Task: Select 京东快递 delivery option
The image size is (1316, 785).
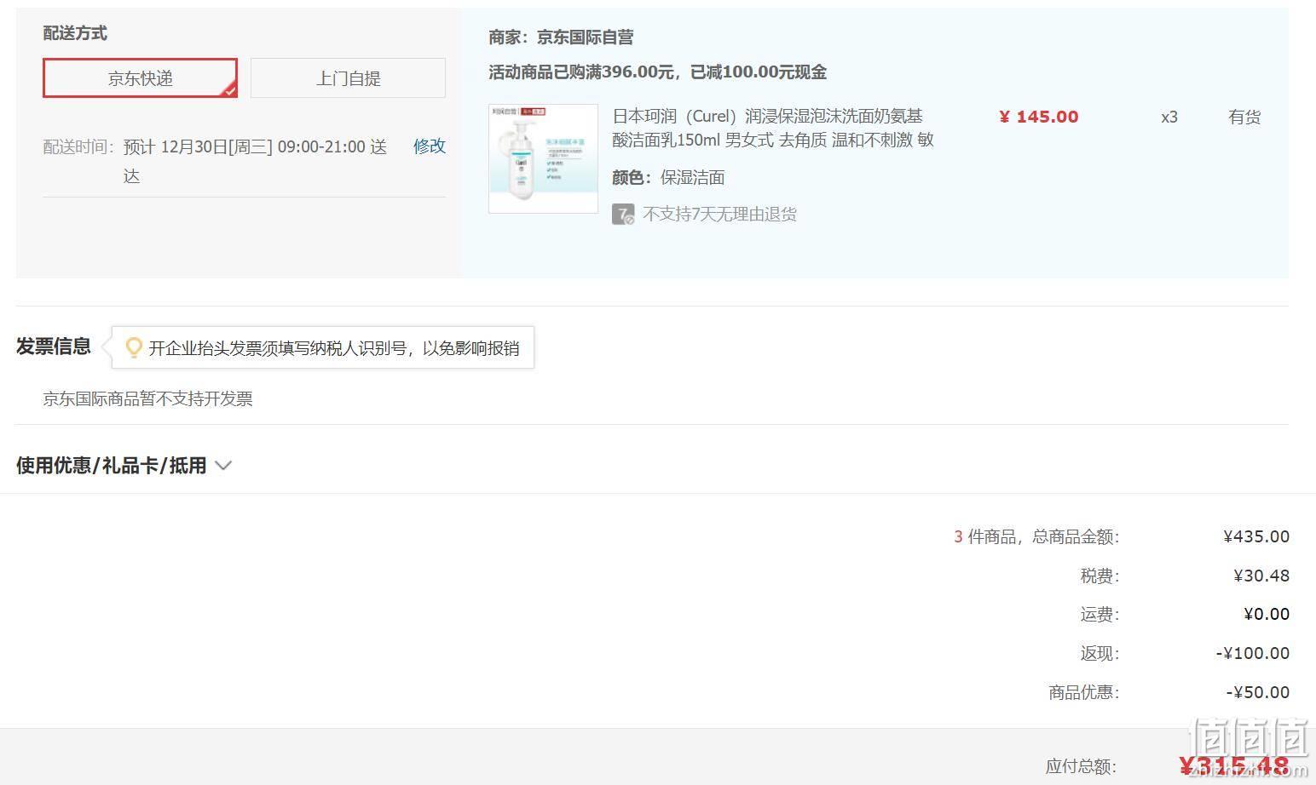Action: coord(140,78)
